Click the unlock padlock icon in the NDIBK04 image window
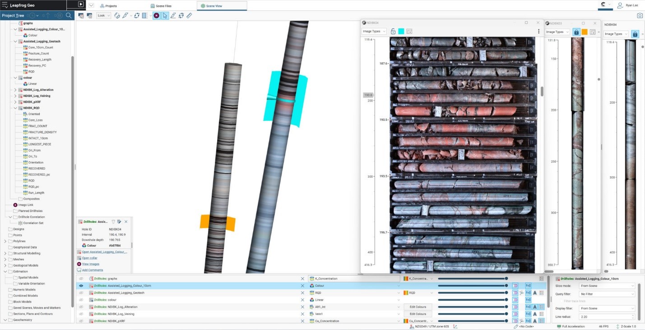This screenshot has width=645, height=330. point(393,32)
